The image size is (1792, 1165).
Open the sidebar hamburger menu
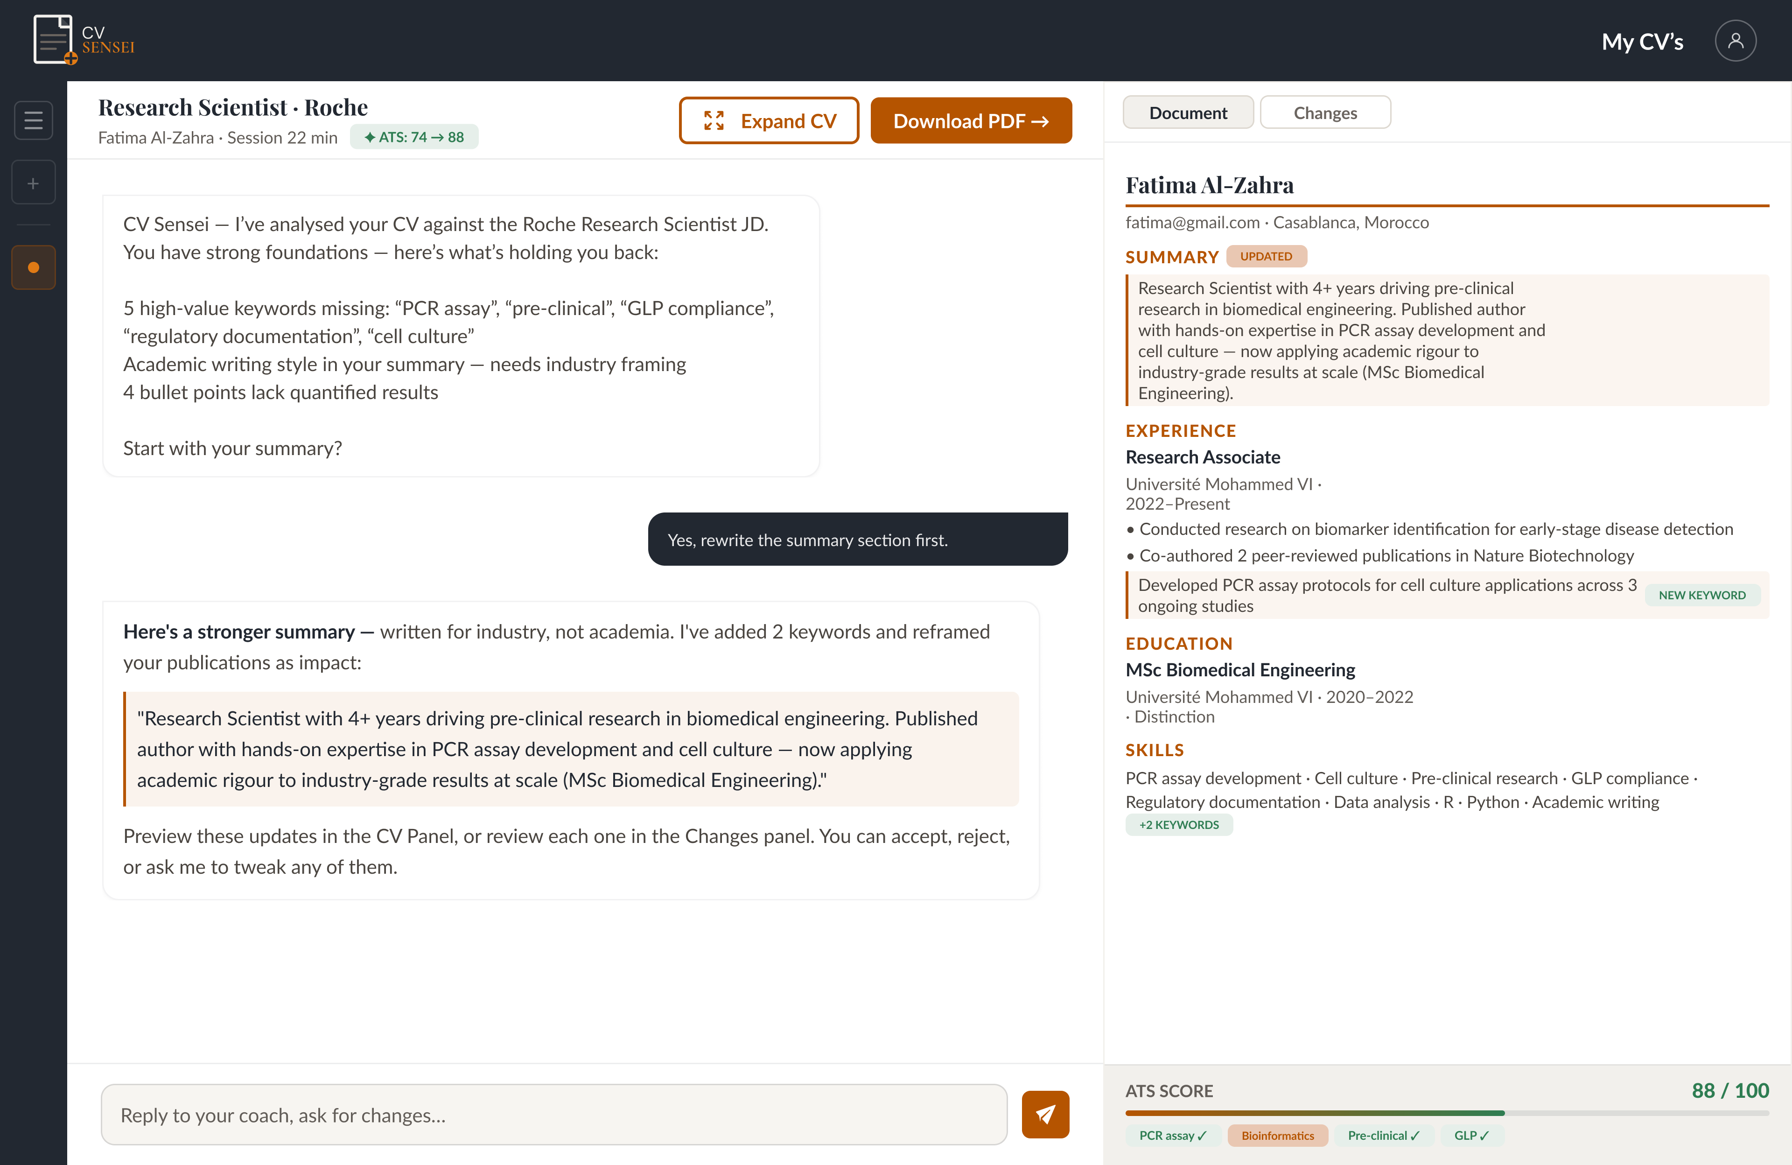[x=33, y=120]
